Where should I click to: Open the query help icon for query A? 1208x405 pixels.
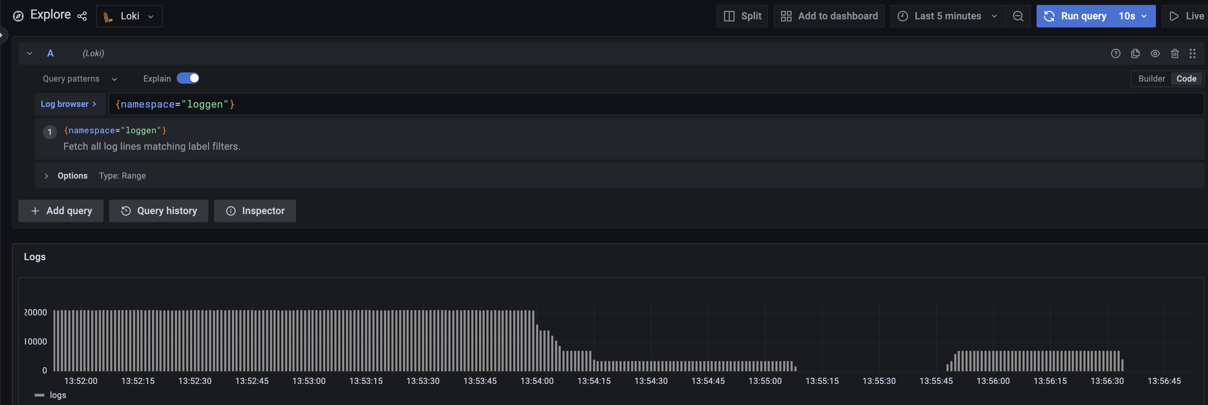(x=1116, y=53)
